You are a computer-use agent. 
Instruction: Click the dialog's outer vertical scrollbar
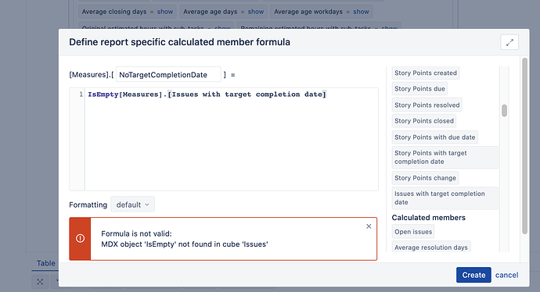[x=524, y=146]
